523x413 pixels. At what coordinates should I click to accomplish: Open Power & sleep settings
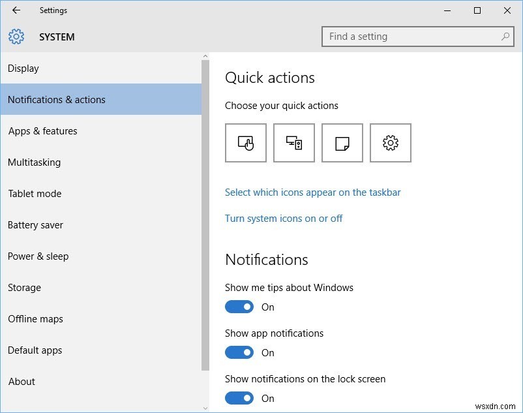(38, 256)
